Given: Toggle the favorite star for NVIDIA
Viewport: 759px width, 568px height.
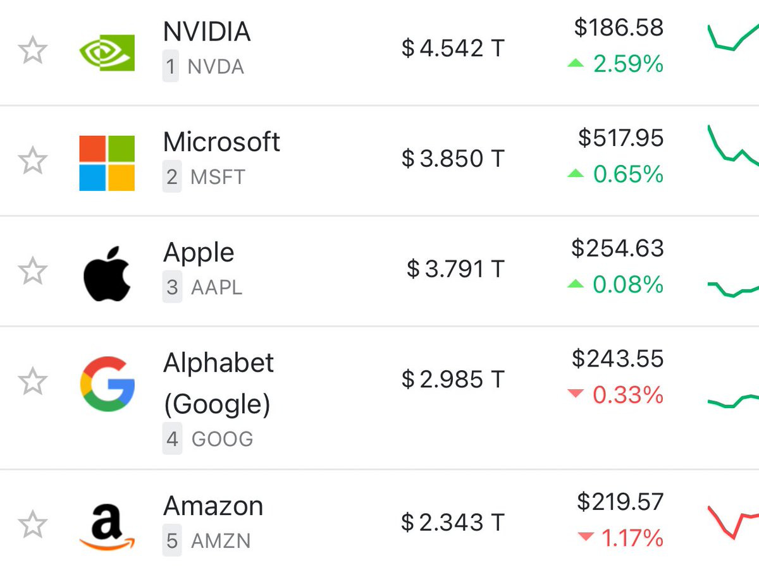Looking at the screenshot, I should pyautogui.click(x=32, y=50).
